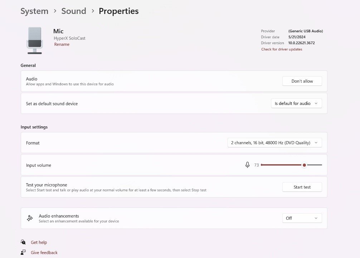Image resolution: width=360 pixels, height=258 pixels.
Task: Click the Input volume slider handle
Action: pyautogui.click(x=304, y=165)
